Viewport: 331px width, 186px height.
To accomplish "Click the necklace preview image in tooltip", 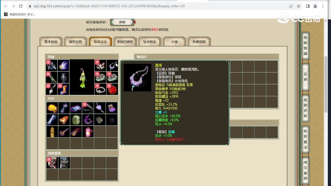I will [137, 78].
